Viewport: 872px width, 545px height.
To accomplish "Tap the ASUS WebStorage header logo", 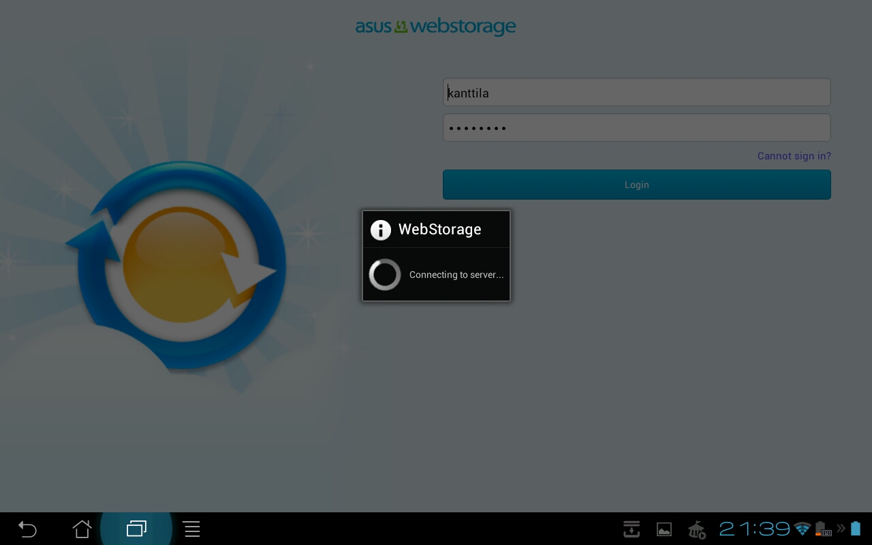I will [x=436, y=27].
